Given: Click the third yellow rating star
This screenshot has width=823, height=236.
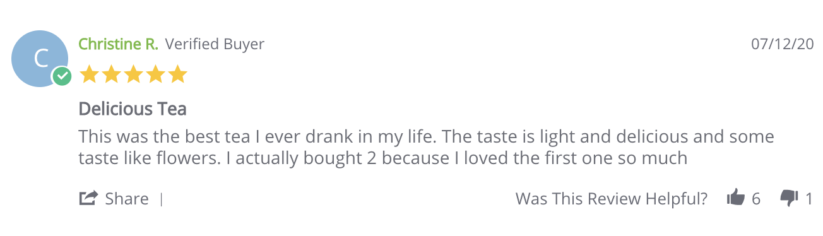Looking at the screenshot, I should tap(134, 74).
